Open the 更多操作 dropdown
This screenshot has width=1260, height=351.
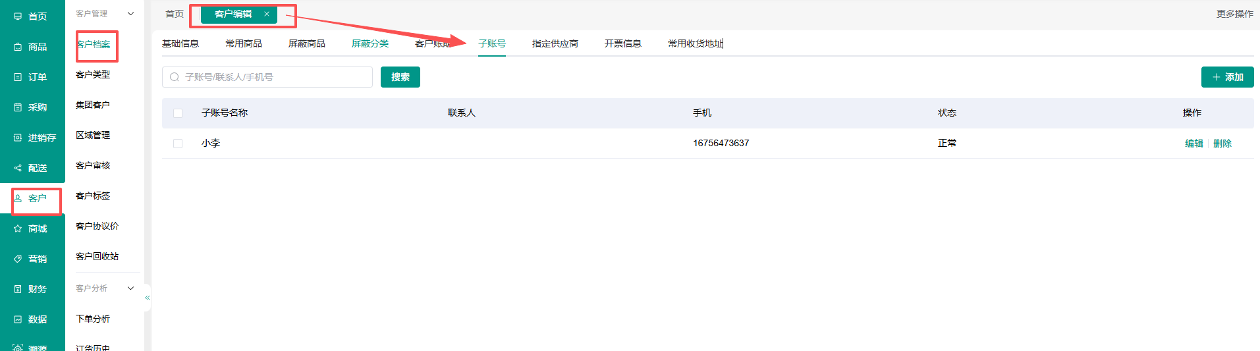point(1234,14)
